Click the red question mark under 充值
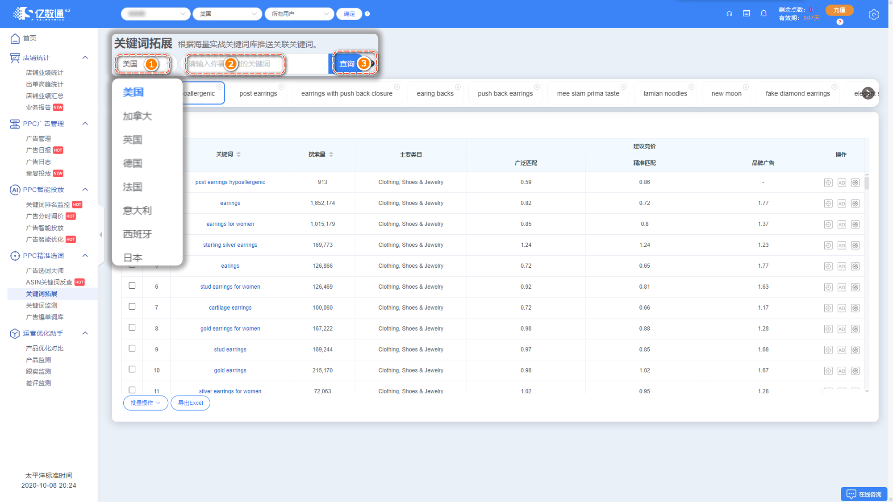 click(840, 22)
